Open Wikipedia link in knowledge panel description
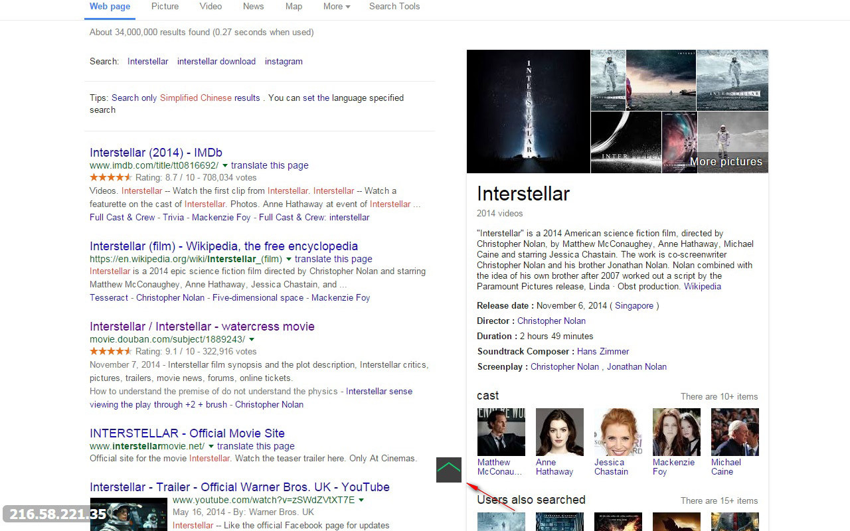850x531 pixels. [703, 287]
